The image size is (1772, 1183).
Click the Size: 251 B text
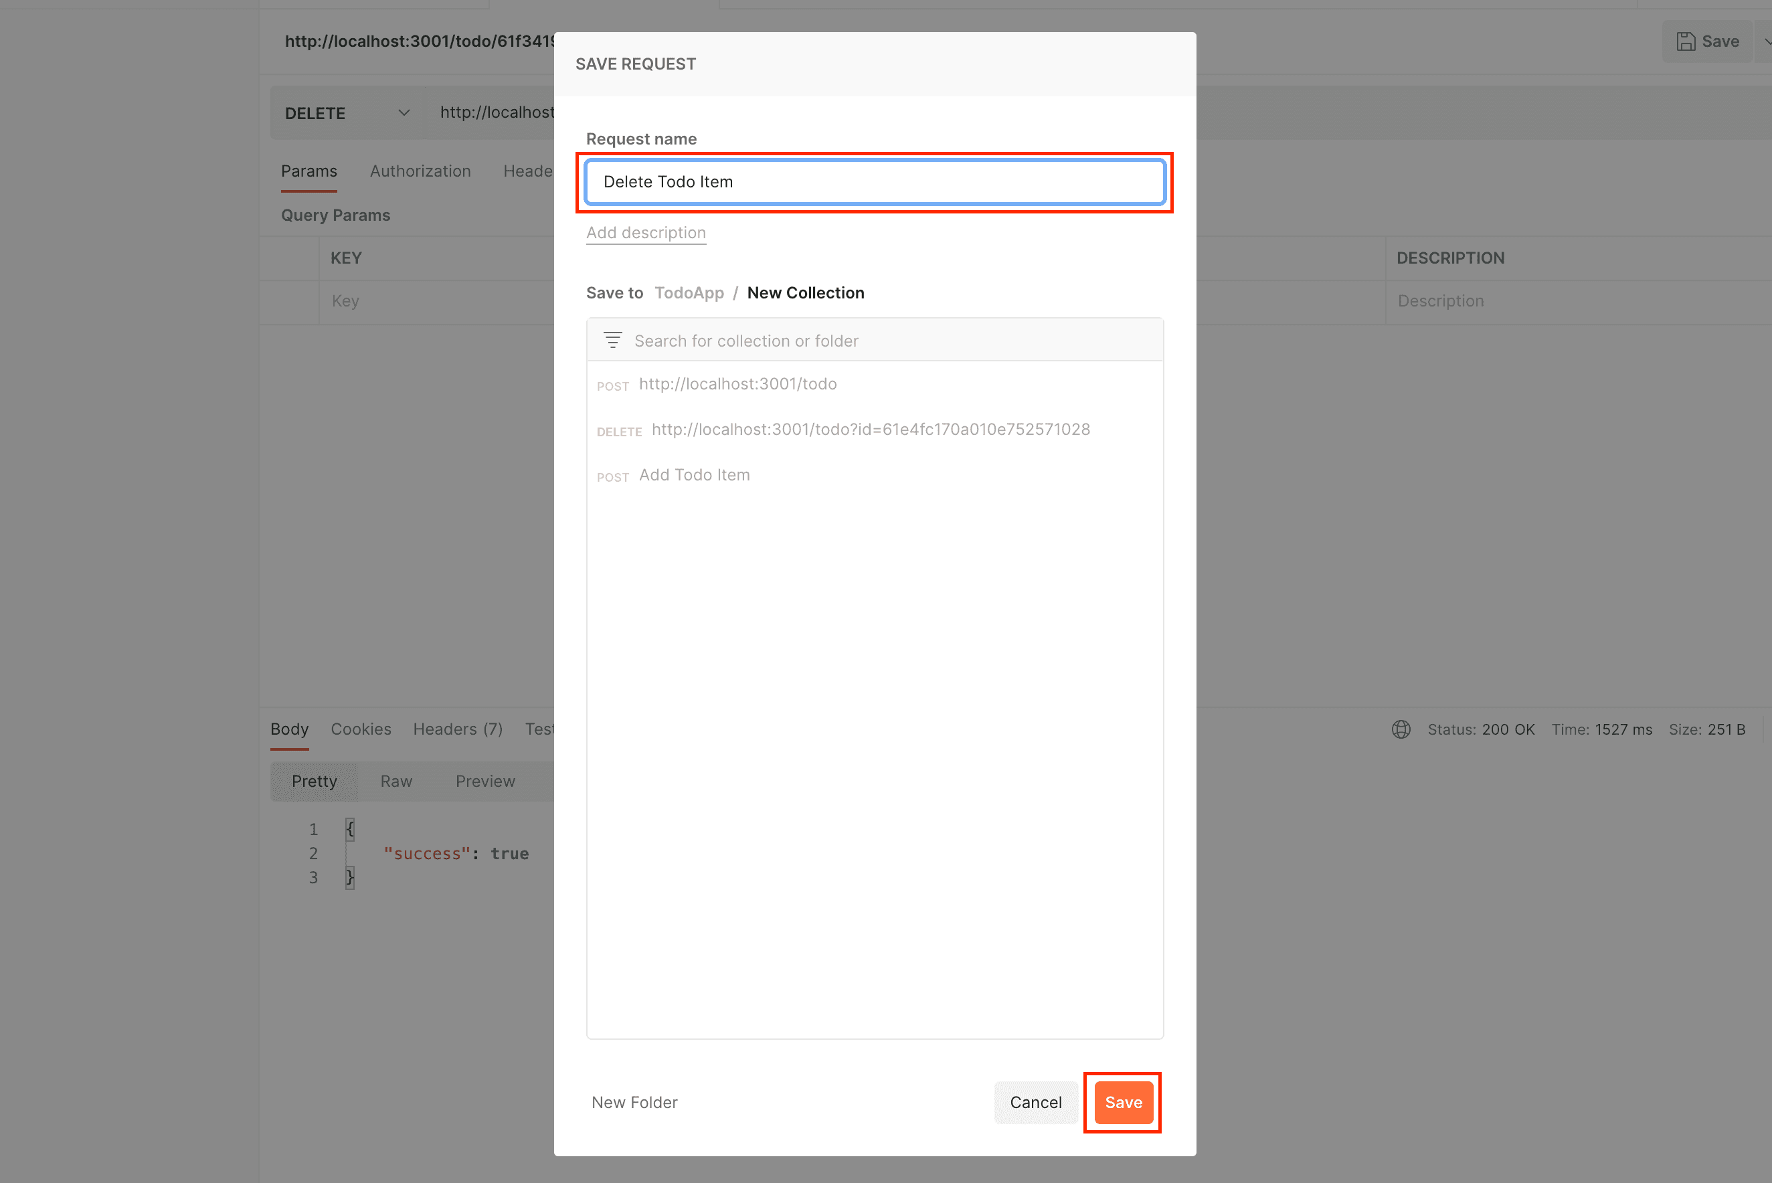click(1707, 729)
